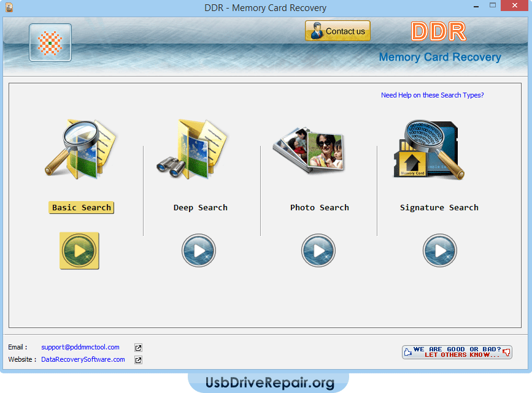
Task: Click external-link icon beside the email address
Action: coord(138,348)
